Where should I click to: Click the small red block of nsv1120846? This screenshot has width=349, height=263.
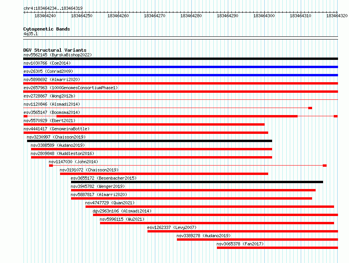[310, 108]
